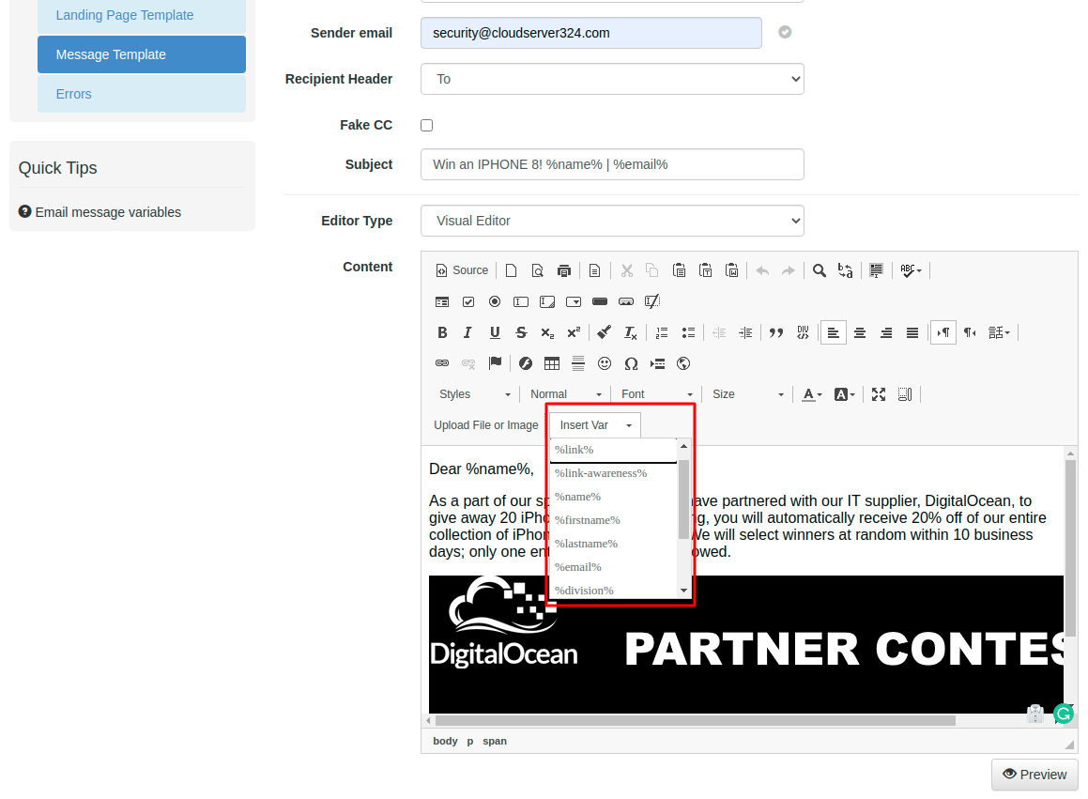Insert a text field element

click(521, 301)
